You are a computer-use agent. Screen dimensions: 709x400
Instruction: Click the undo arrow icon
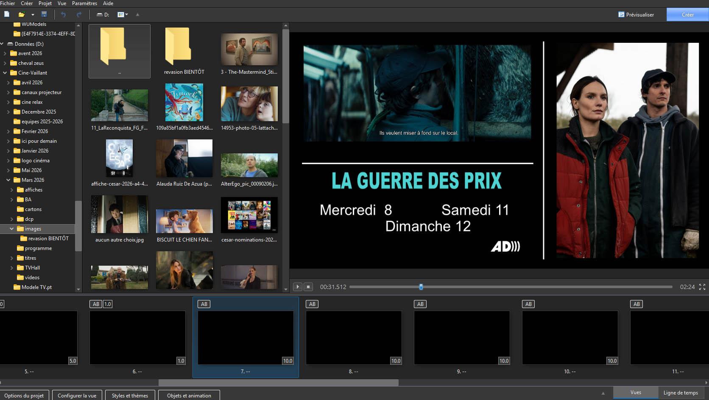pyautogui.click(x=63, y=14)
